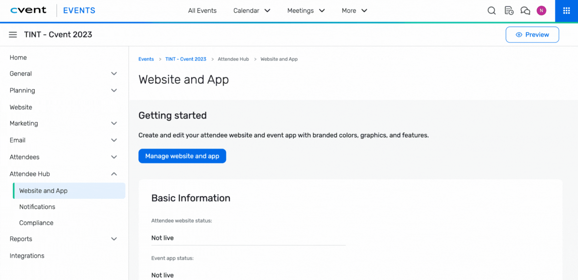Open the recent items document-clock icon
Image resolution: width=578 pixels, height=280 pixels.
509,11
